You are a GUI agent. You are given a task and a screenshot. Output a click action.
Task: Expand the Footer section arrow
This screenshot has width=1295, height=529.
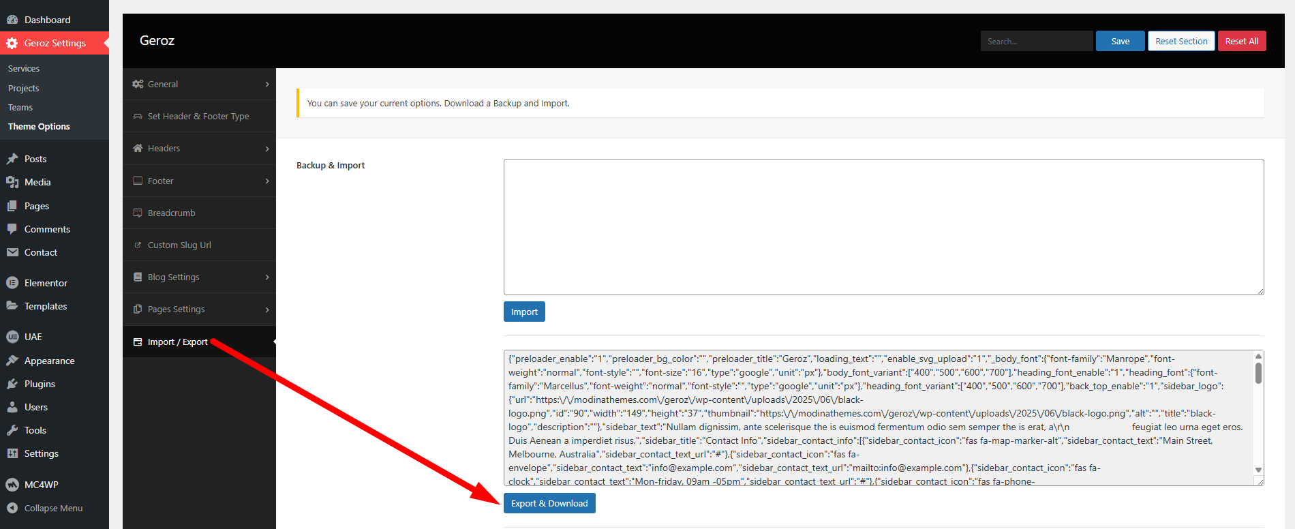click(266, 181)
